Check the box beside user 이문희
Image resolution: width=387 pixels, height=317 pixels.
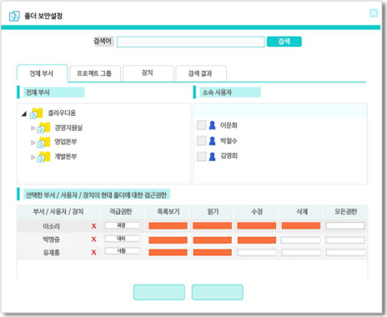pyautogui.click(x=201, y=125)
